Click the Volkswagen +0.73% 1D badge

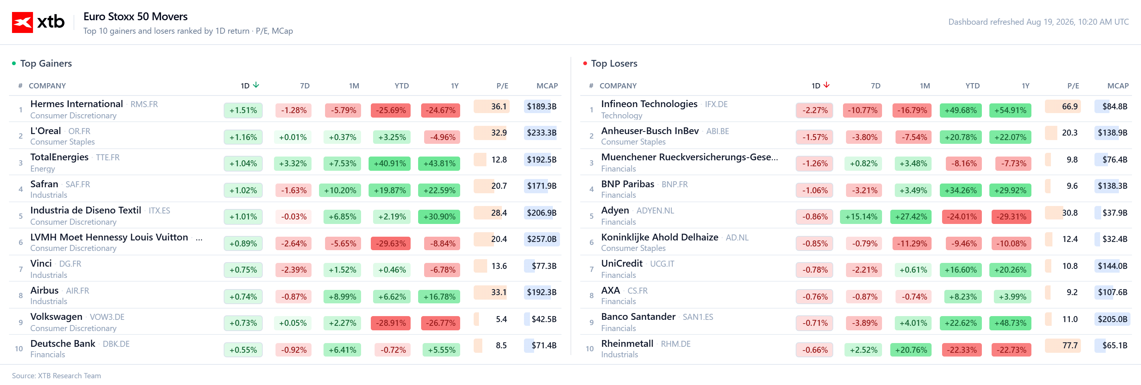pos(243,323)
